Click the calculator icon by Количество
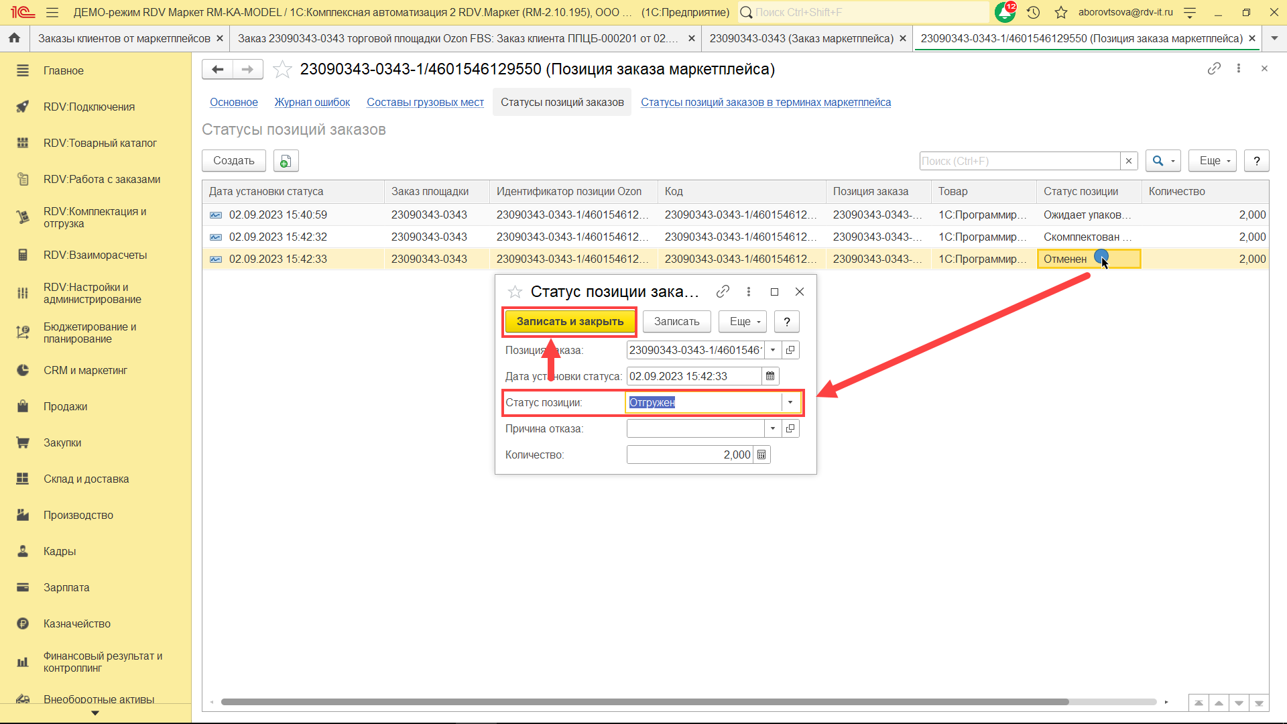This screenshot has width=1287, height=724. [x=761, y=455]
